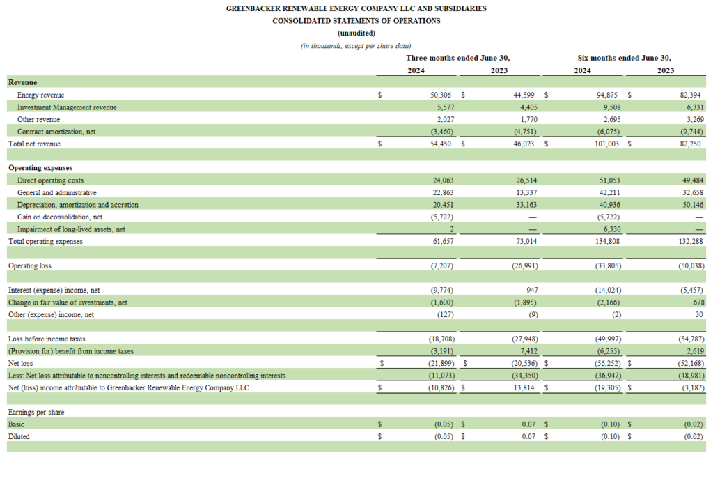Screen dimensions: 713x501
Task: Select the 'Loss before income taxes' label
Action: click(47, 339)
